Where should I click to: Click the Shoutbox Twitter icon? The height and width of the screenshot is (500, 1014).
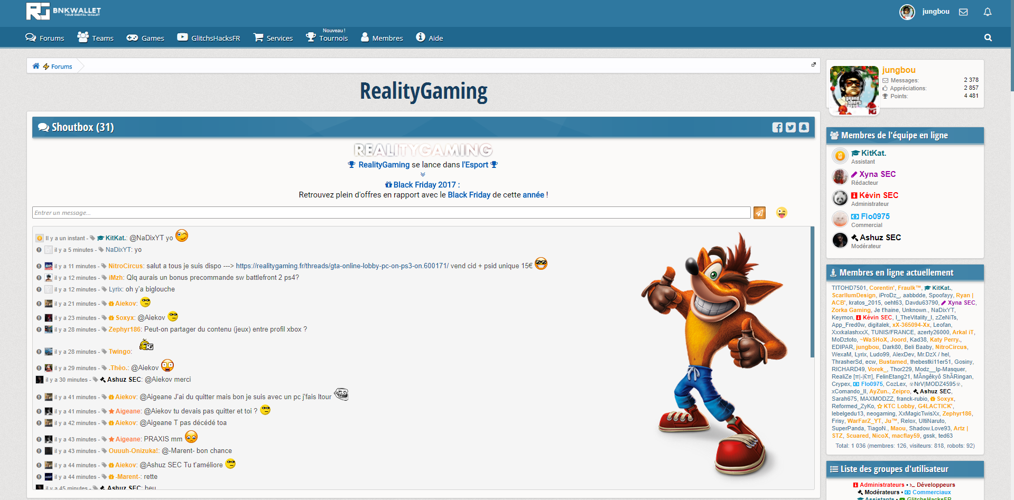coord(790,127)
